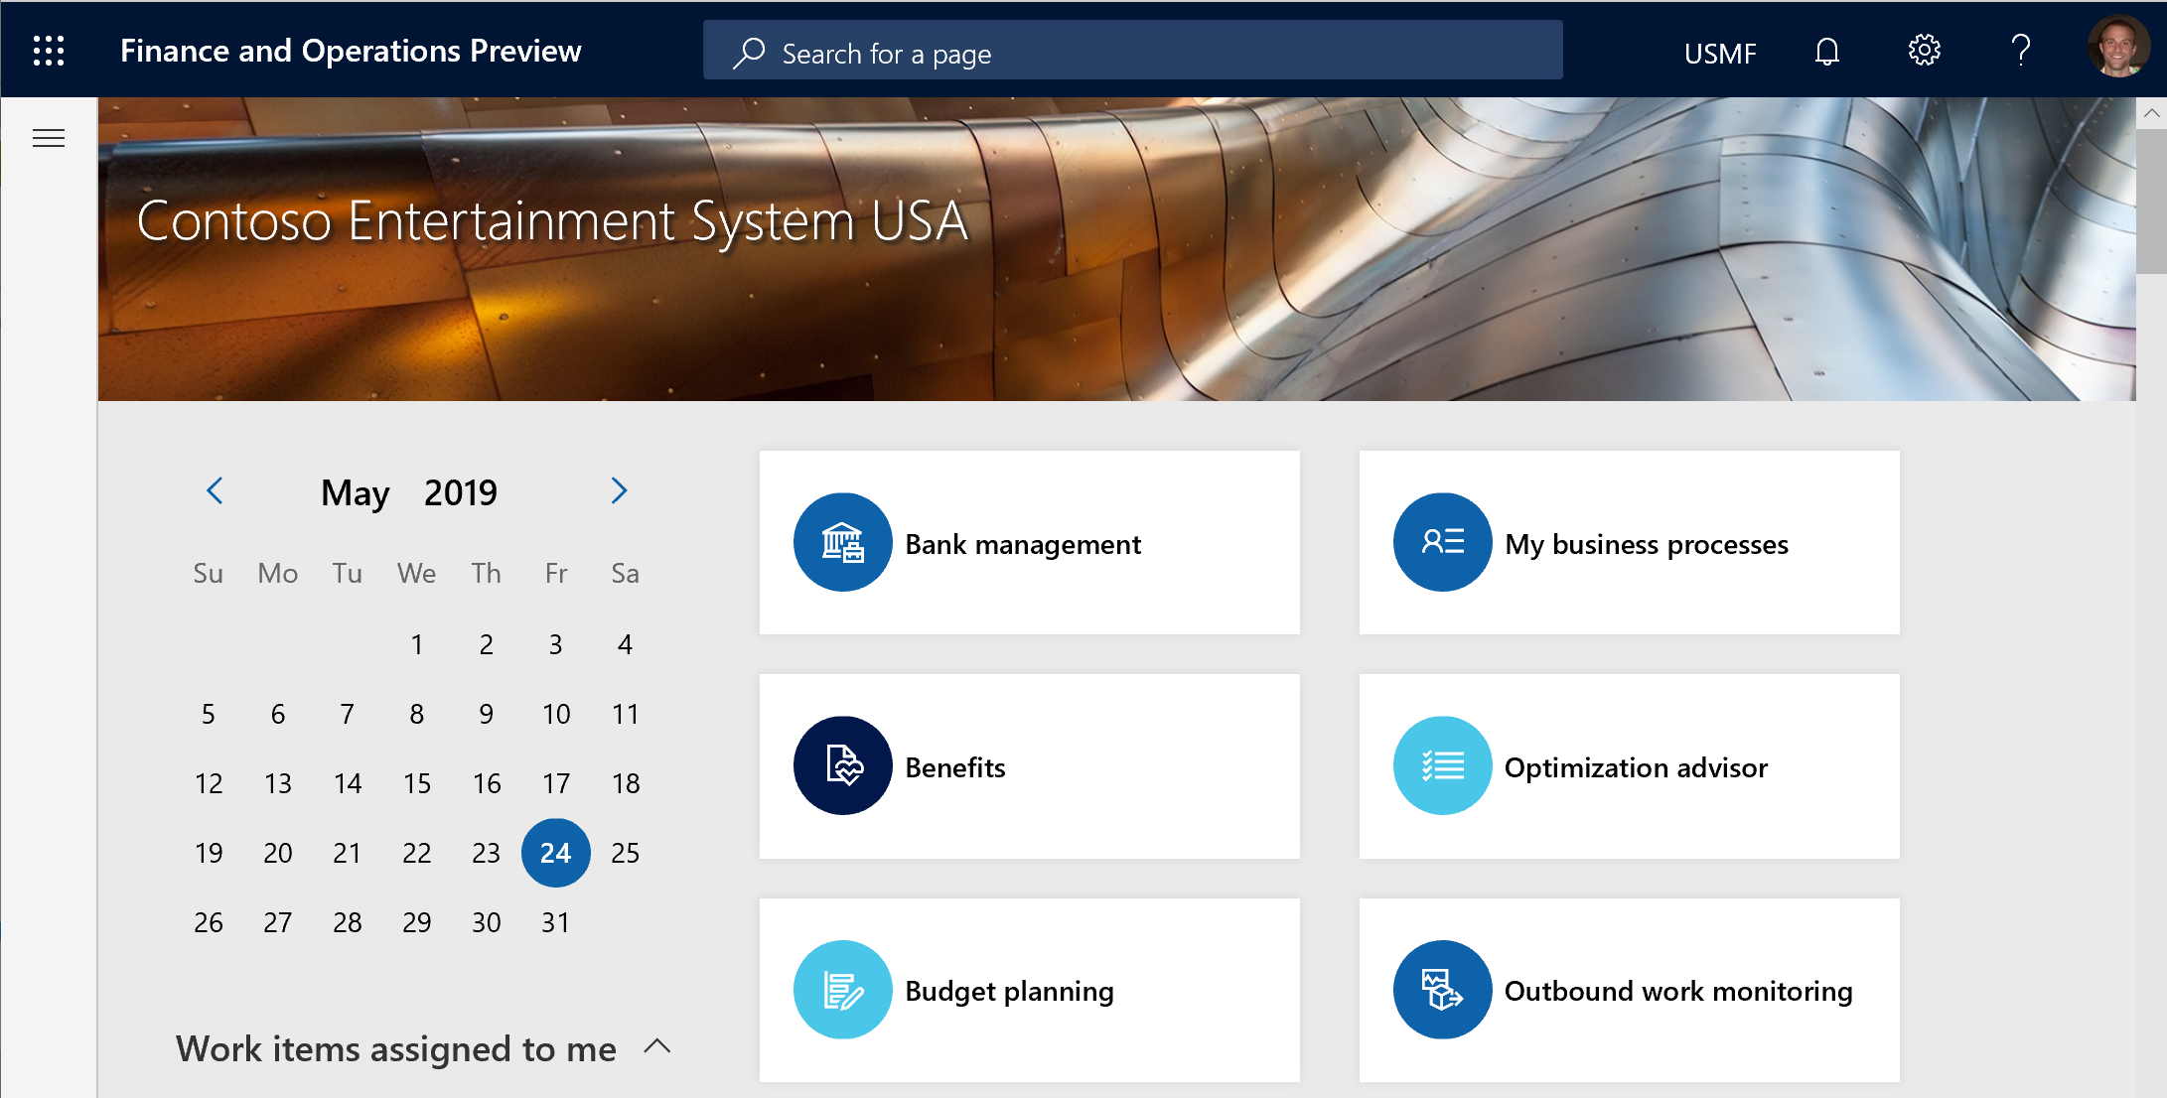Viewport: 2167px width, 1098px height.
Task: Click the hamburger menu toggle
Action: [x=49, y=137]
